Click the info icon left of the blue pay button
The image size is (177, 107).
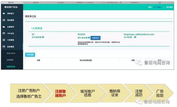tap(89, 38)
